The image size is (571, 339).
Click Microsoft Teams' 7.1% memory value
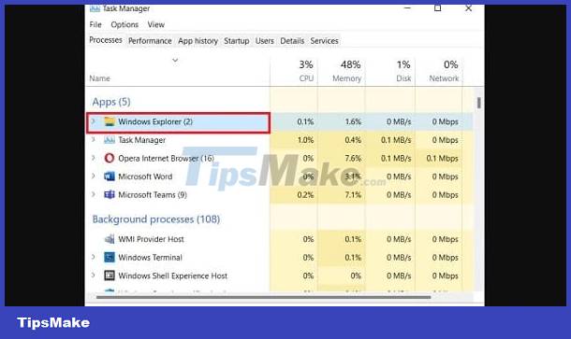[353, 195]
